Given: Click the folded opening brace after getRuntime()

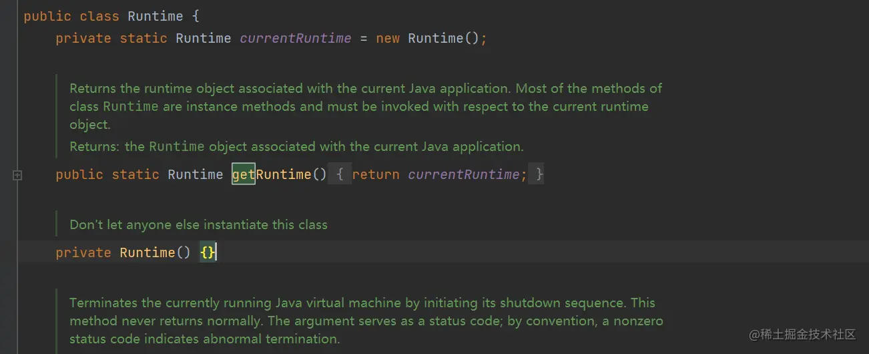Looking at the screenshot, I should [339, 174].
